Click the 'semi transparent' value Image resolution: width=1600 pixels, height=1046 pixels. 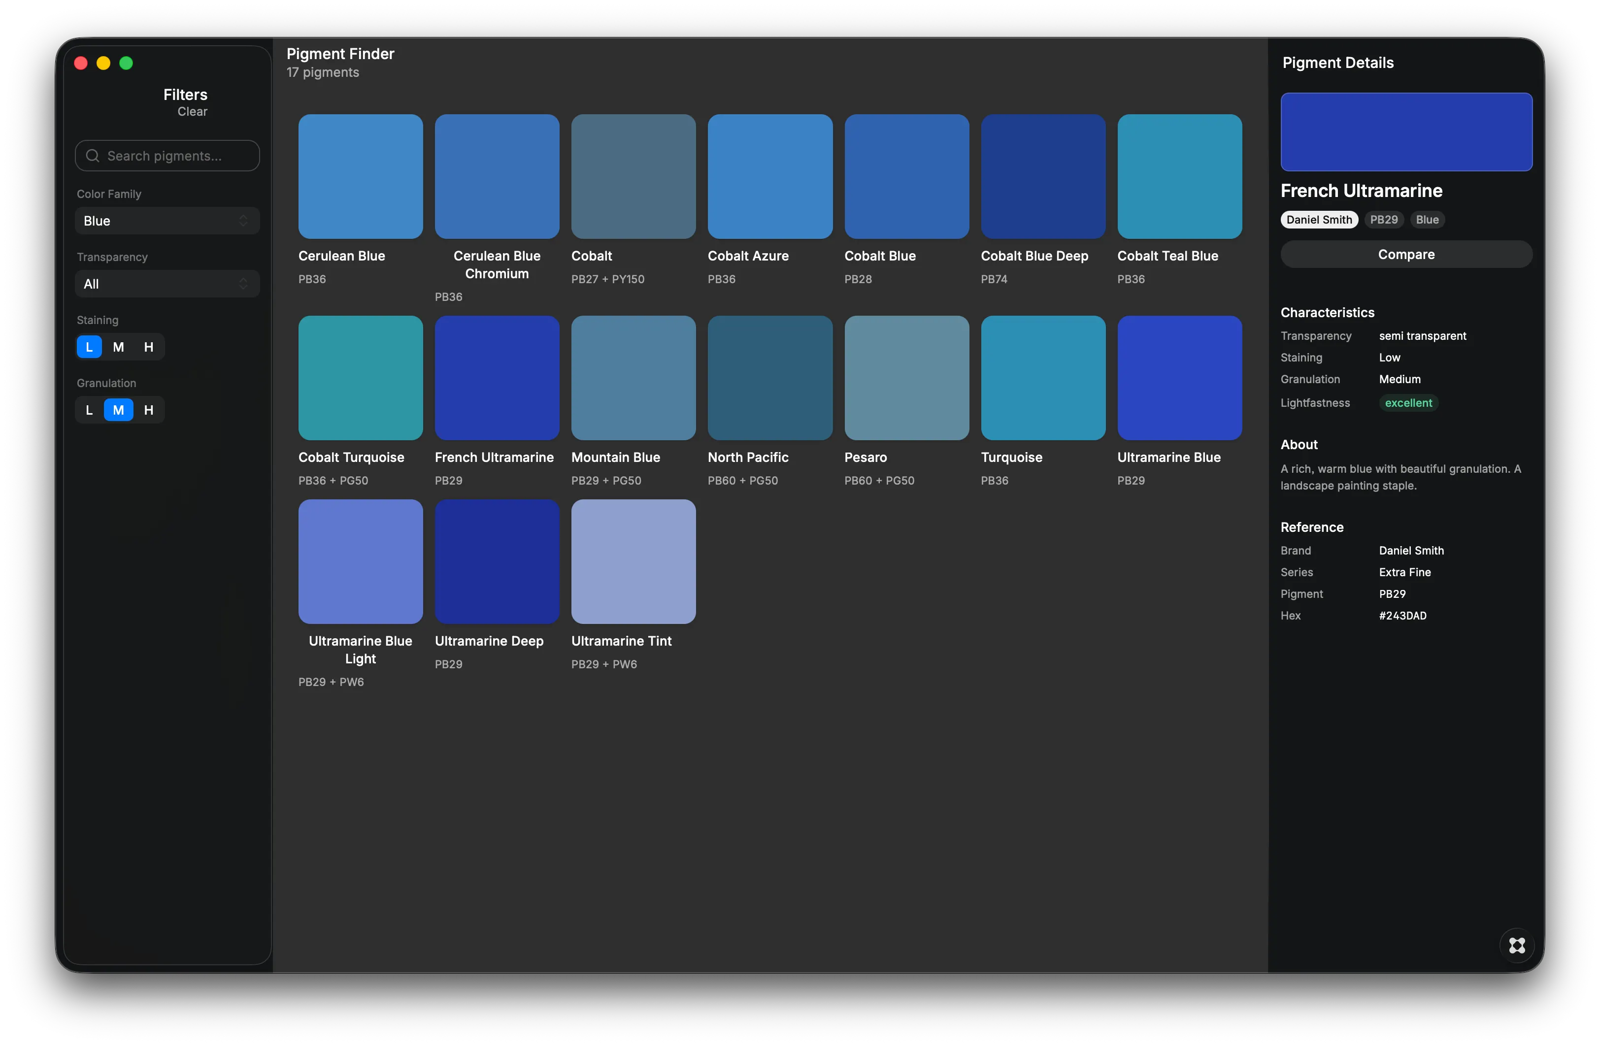point(1423,336)
